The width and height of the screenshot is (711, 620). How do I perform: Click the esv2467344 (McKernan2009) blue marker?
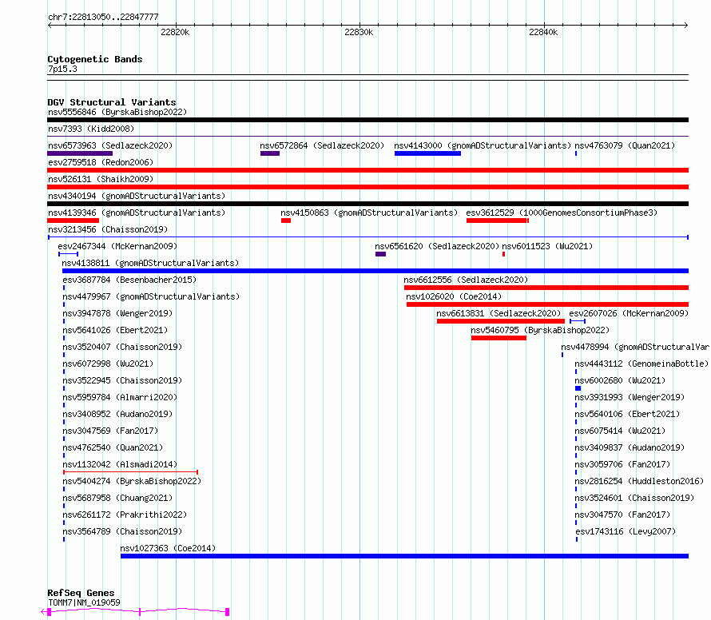69,254
